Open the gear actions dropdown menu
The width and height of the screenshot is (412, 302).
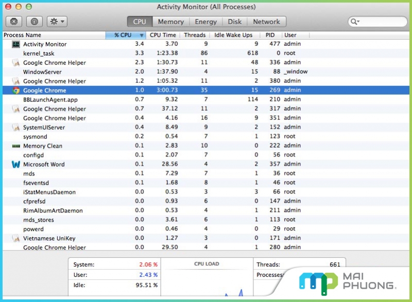click(x=57, y=22)
